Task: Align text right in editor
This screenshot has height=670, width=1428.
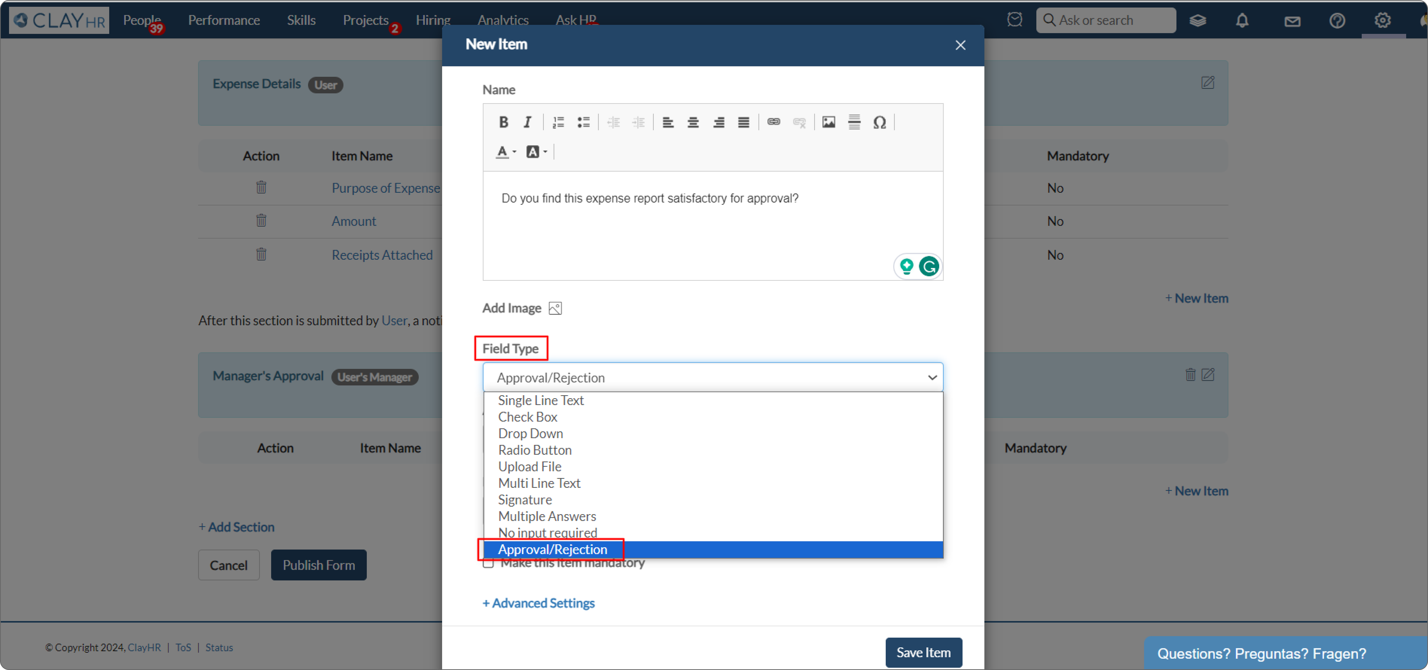Action: (719, 122)
